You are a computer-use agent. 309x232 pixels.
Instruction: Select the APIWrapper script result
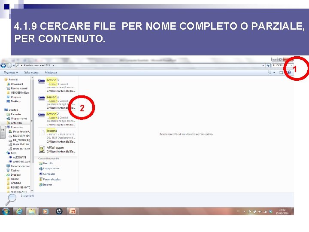57,150
